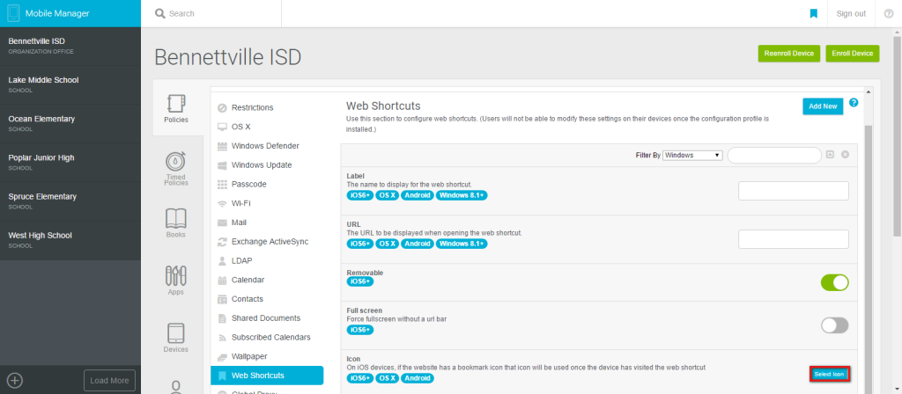Screen dimensions: 902x394
Task: Open Timed Policies stopwatch icon
Action: (175, 161)
